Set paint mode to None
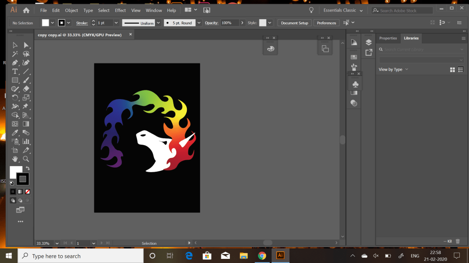This screenshot has height=263, width=469. pos(27,191)
